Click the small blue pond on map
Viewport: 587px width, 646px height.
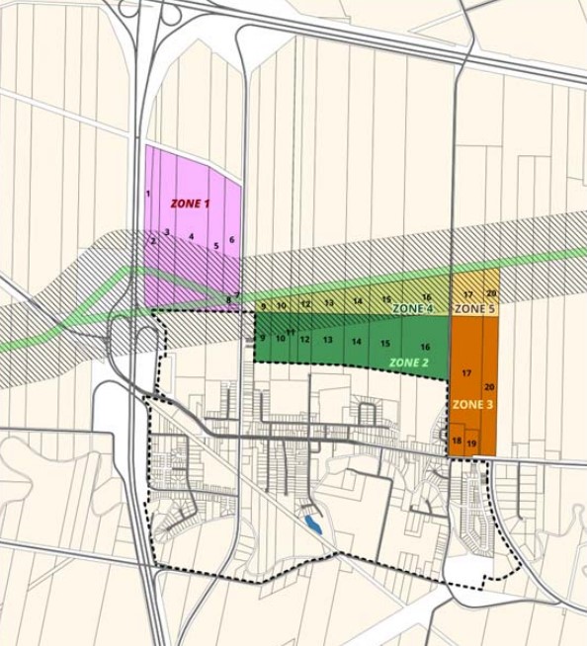tap(313, 525)
